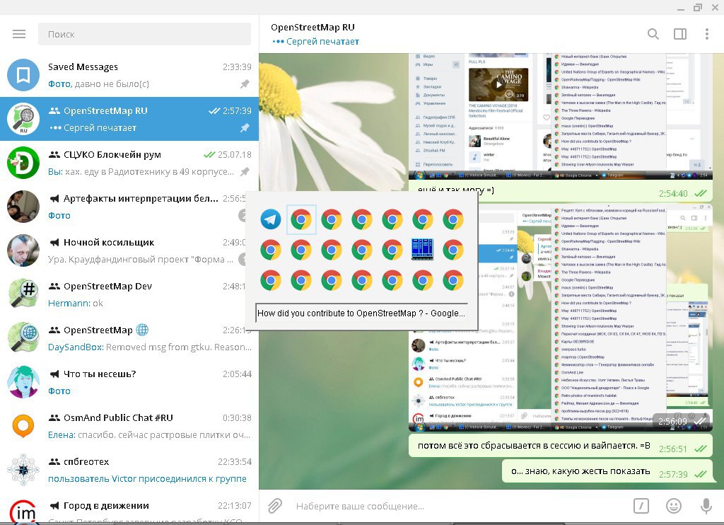Toggle the right side info panel
This screenshot has width=724, height=525.
pyautogui.click(x=680, y=34)
